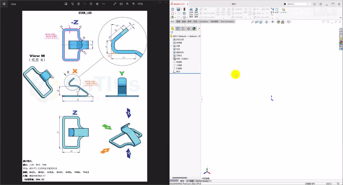Click the Instant3D icon

coord(284,11)
